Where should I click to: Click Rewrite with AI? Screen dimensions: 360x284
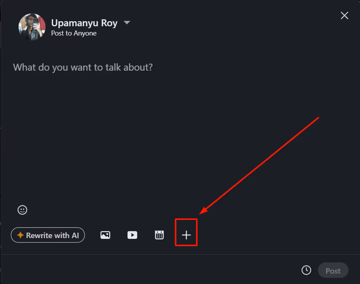(48, 235)
